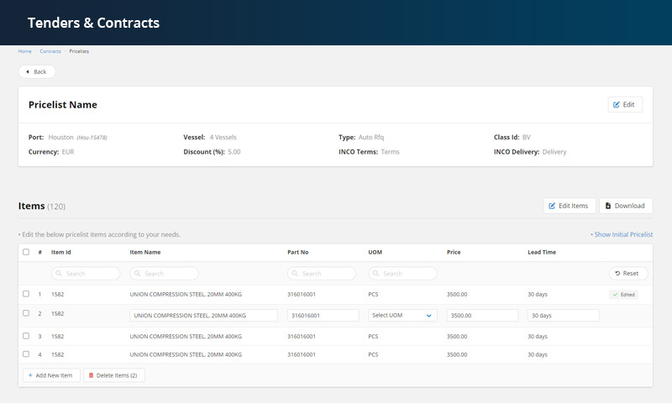
Task: Check the checkbox for row 1
Action: click(26, 294)
